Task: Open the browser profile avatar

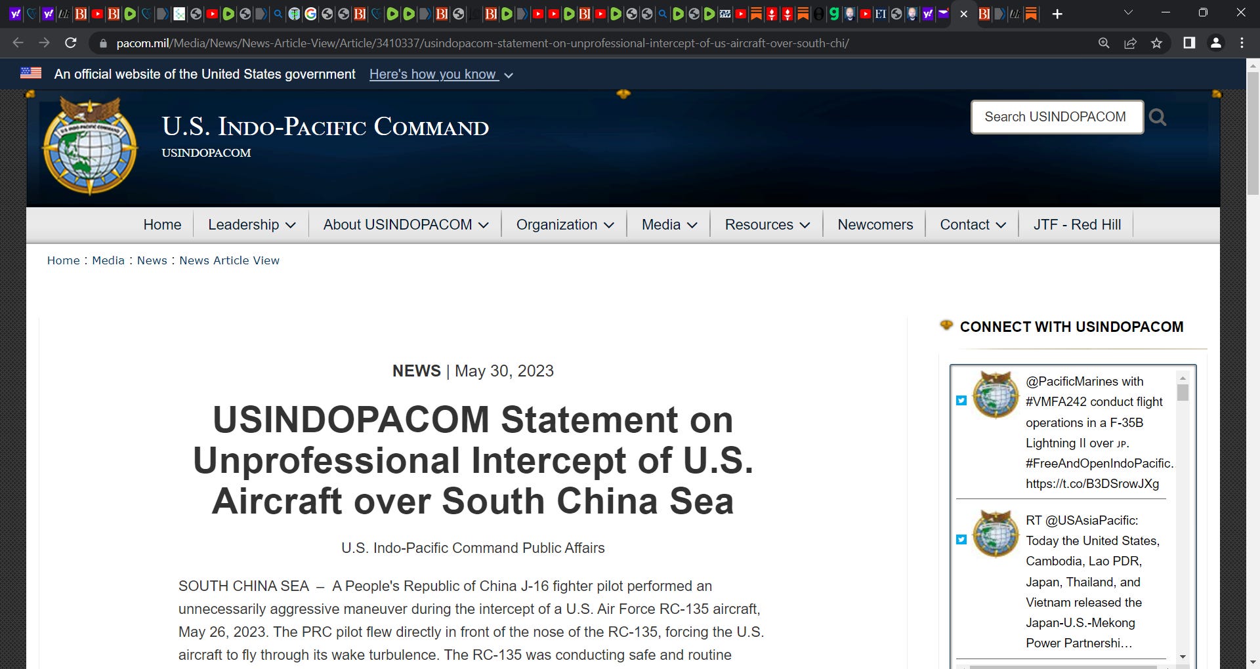Action: (1215, 43)
